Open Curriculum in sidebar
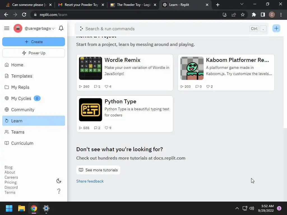 34,143
